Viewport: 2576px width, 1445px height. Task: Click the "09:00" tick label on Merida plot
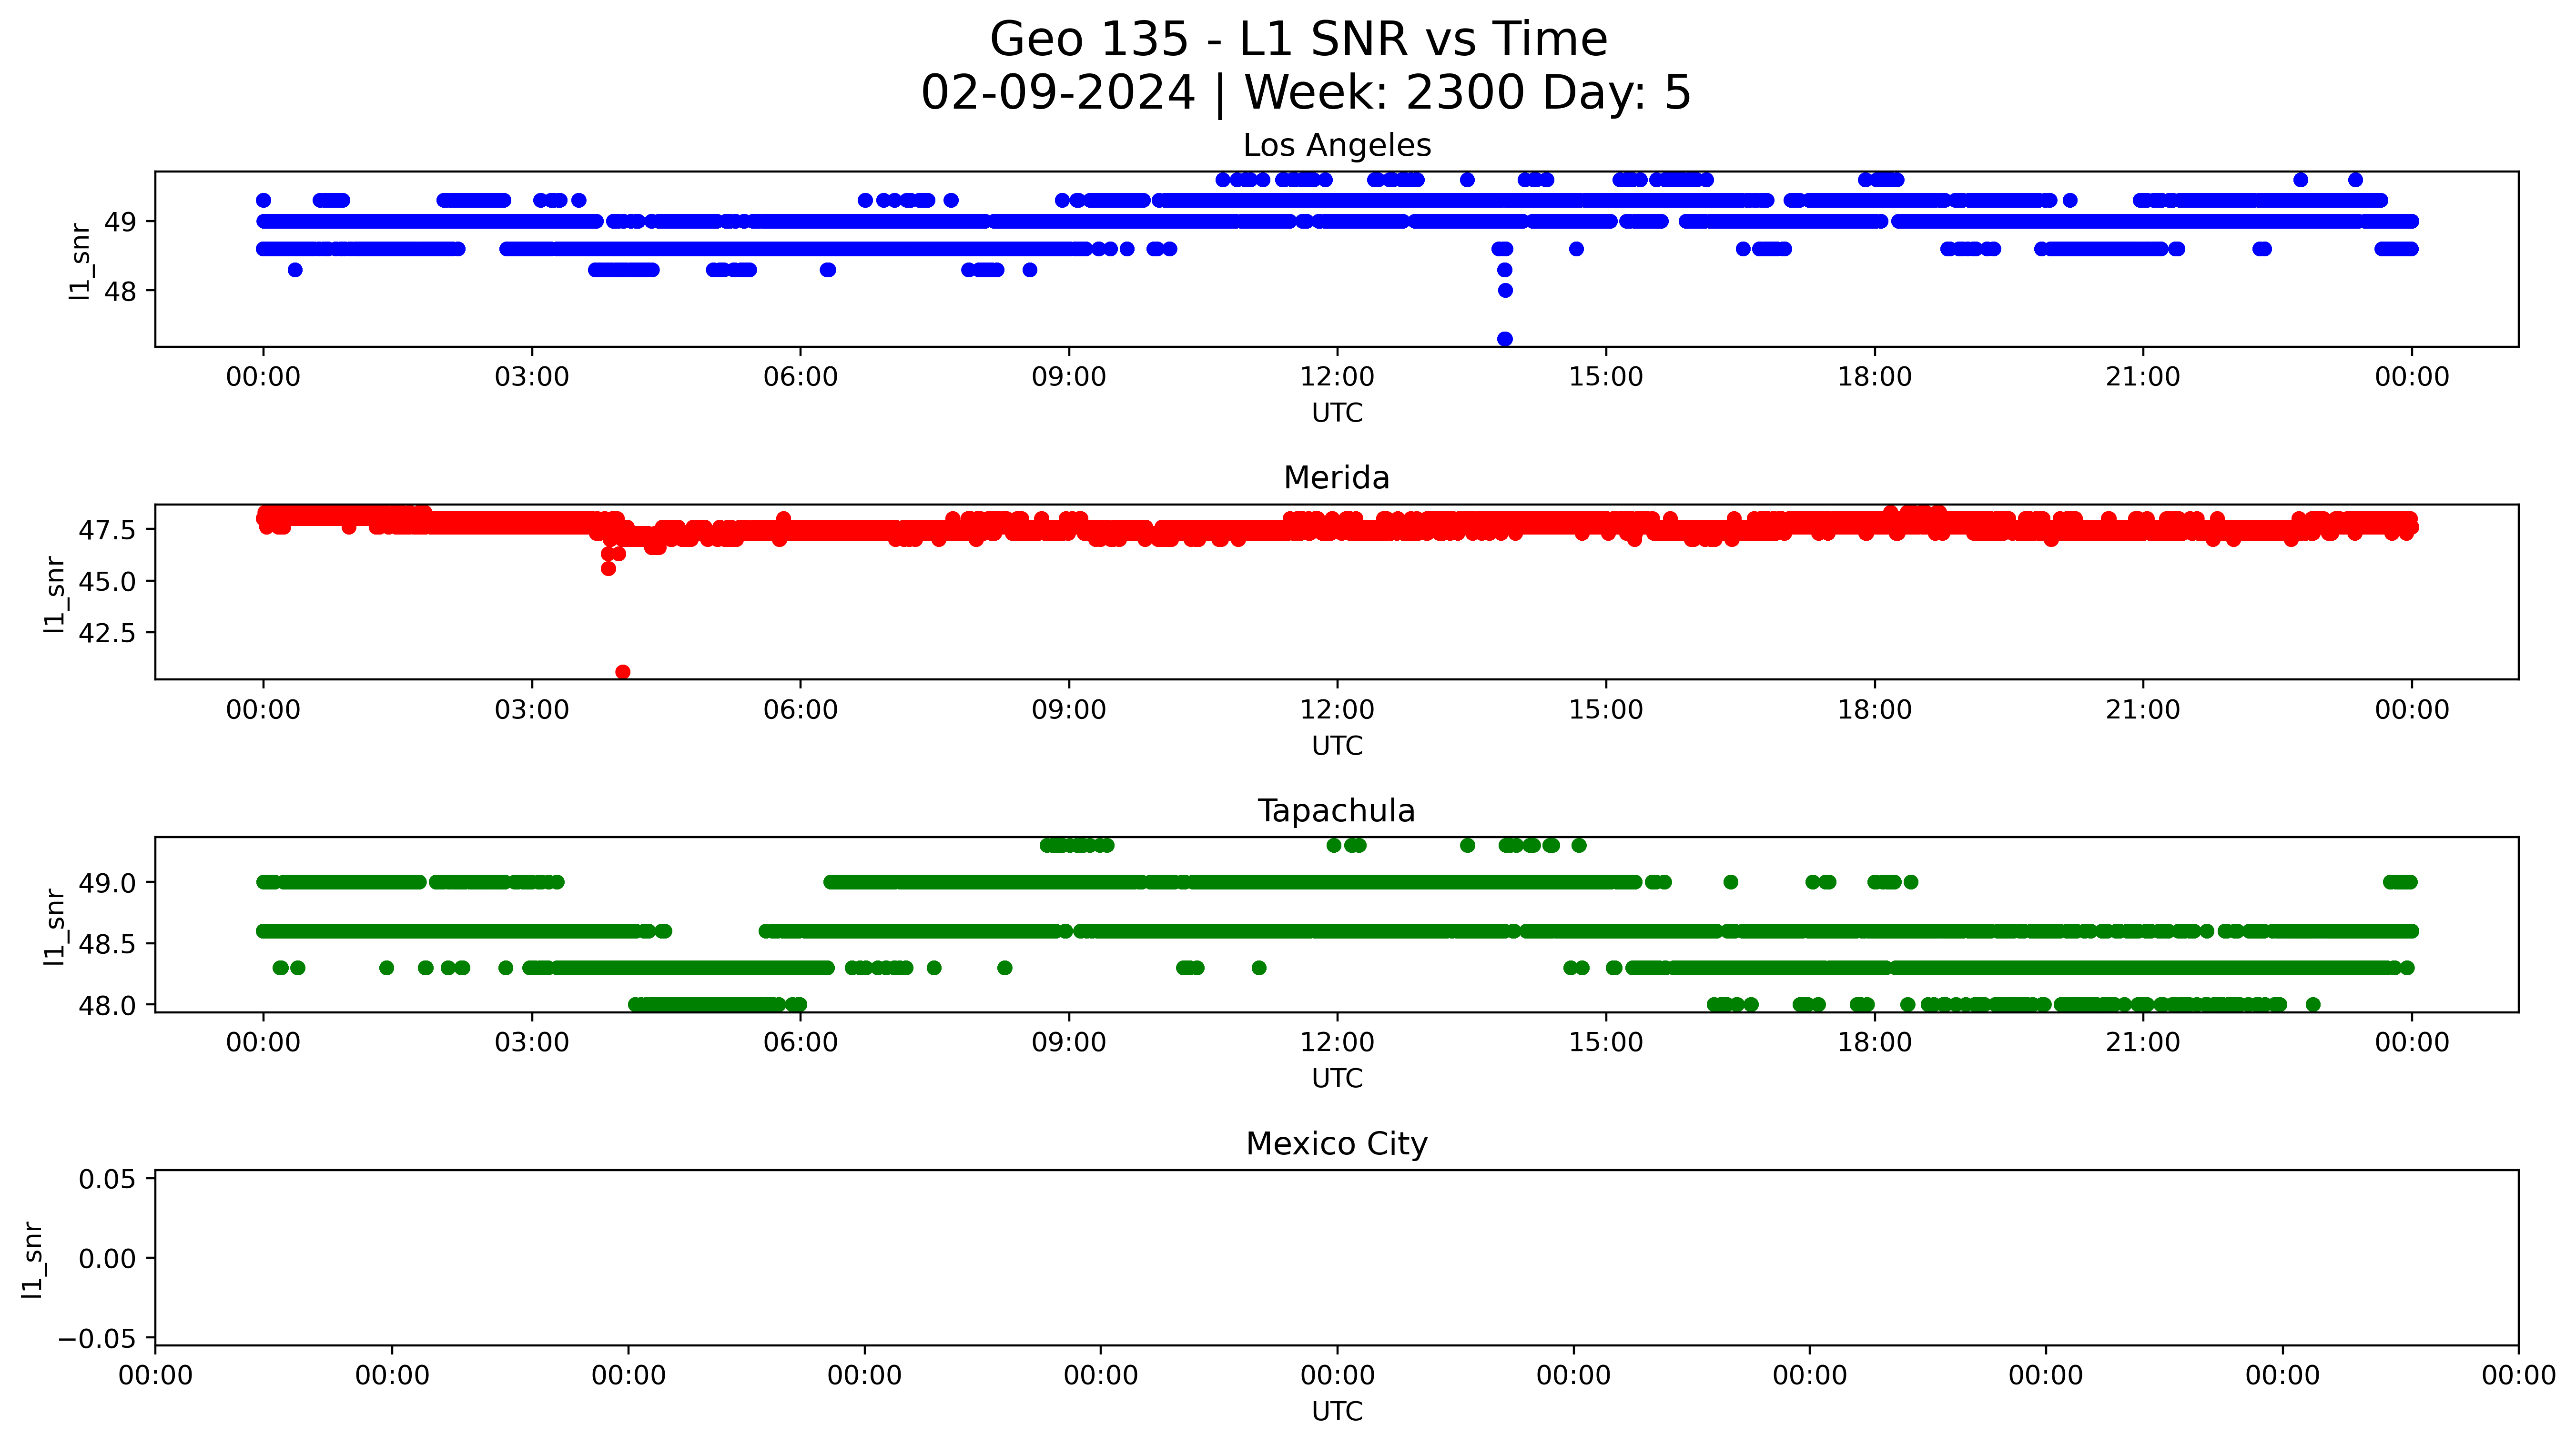[x=1069, y=710]
